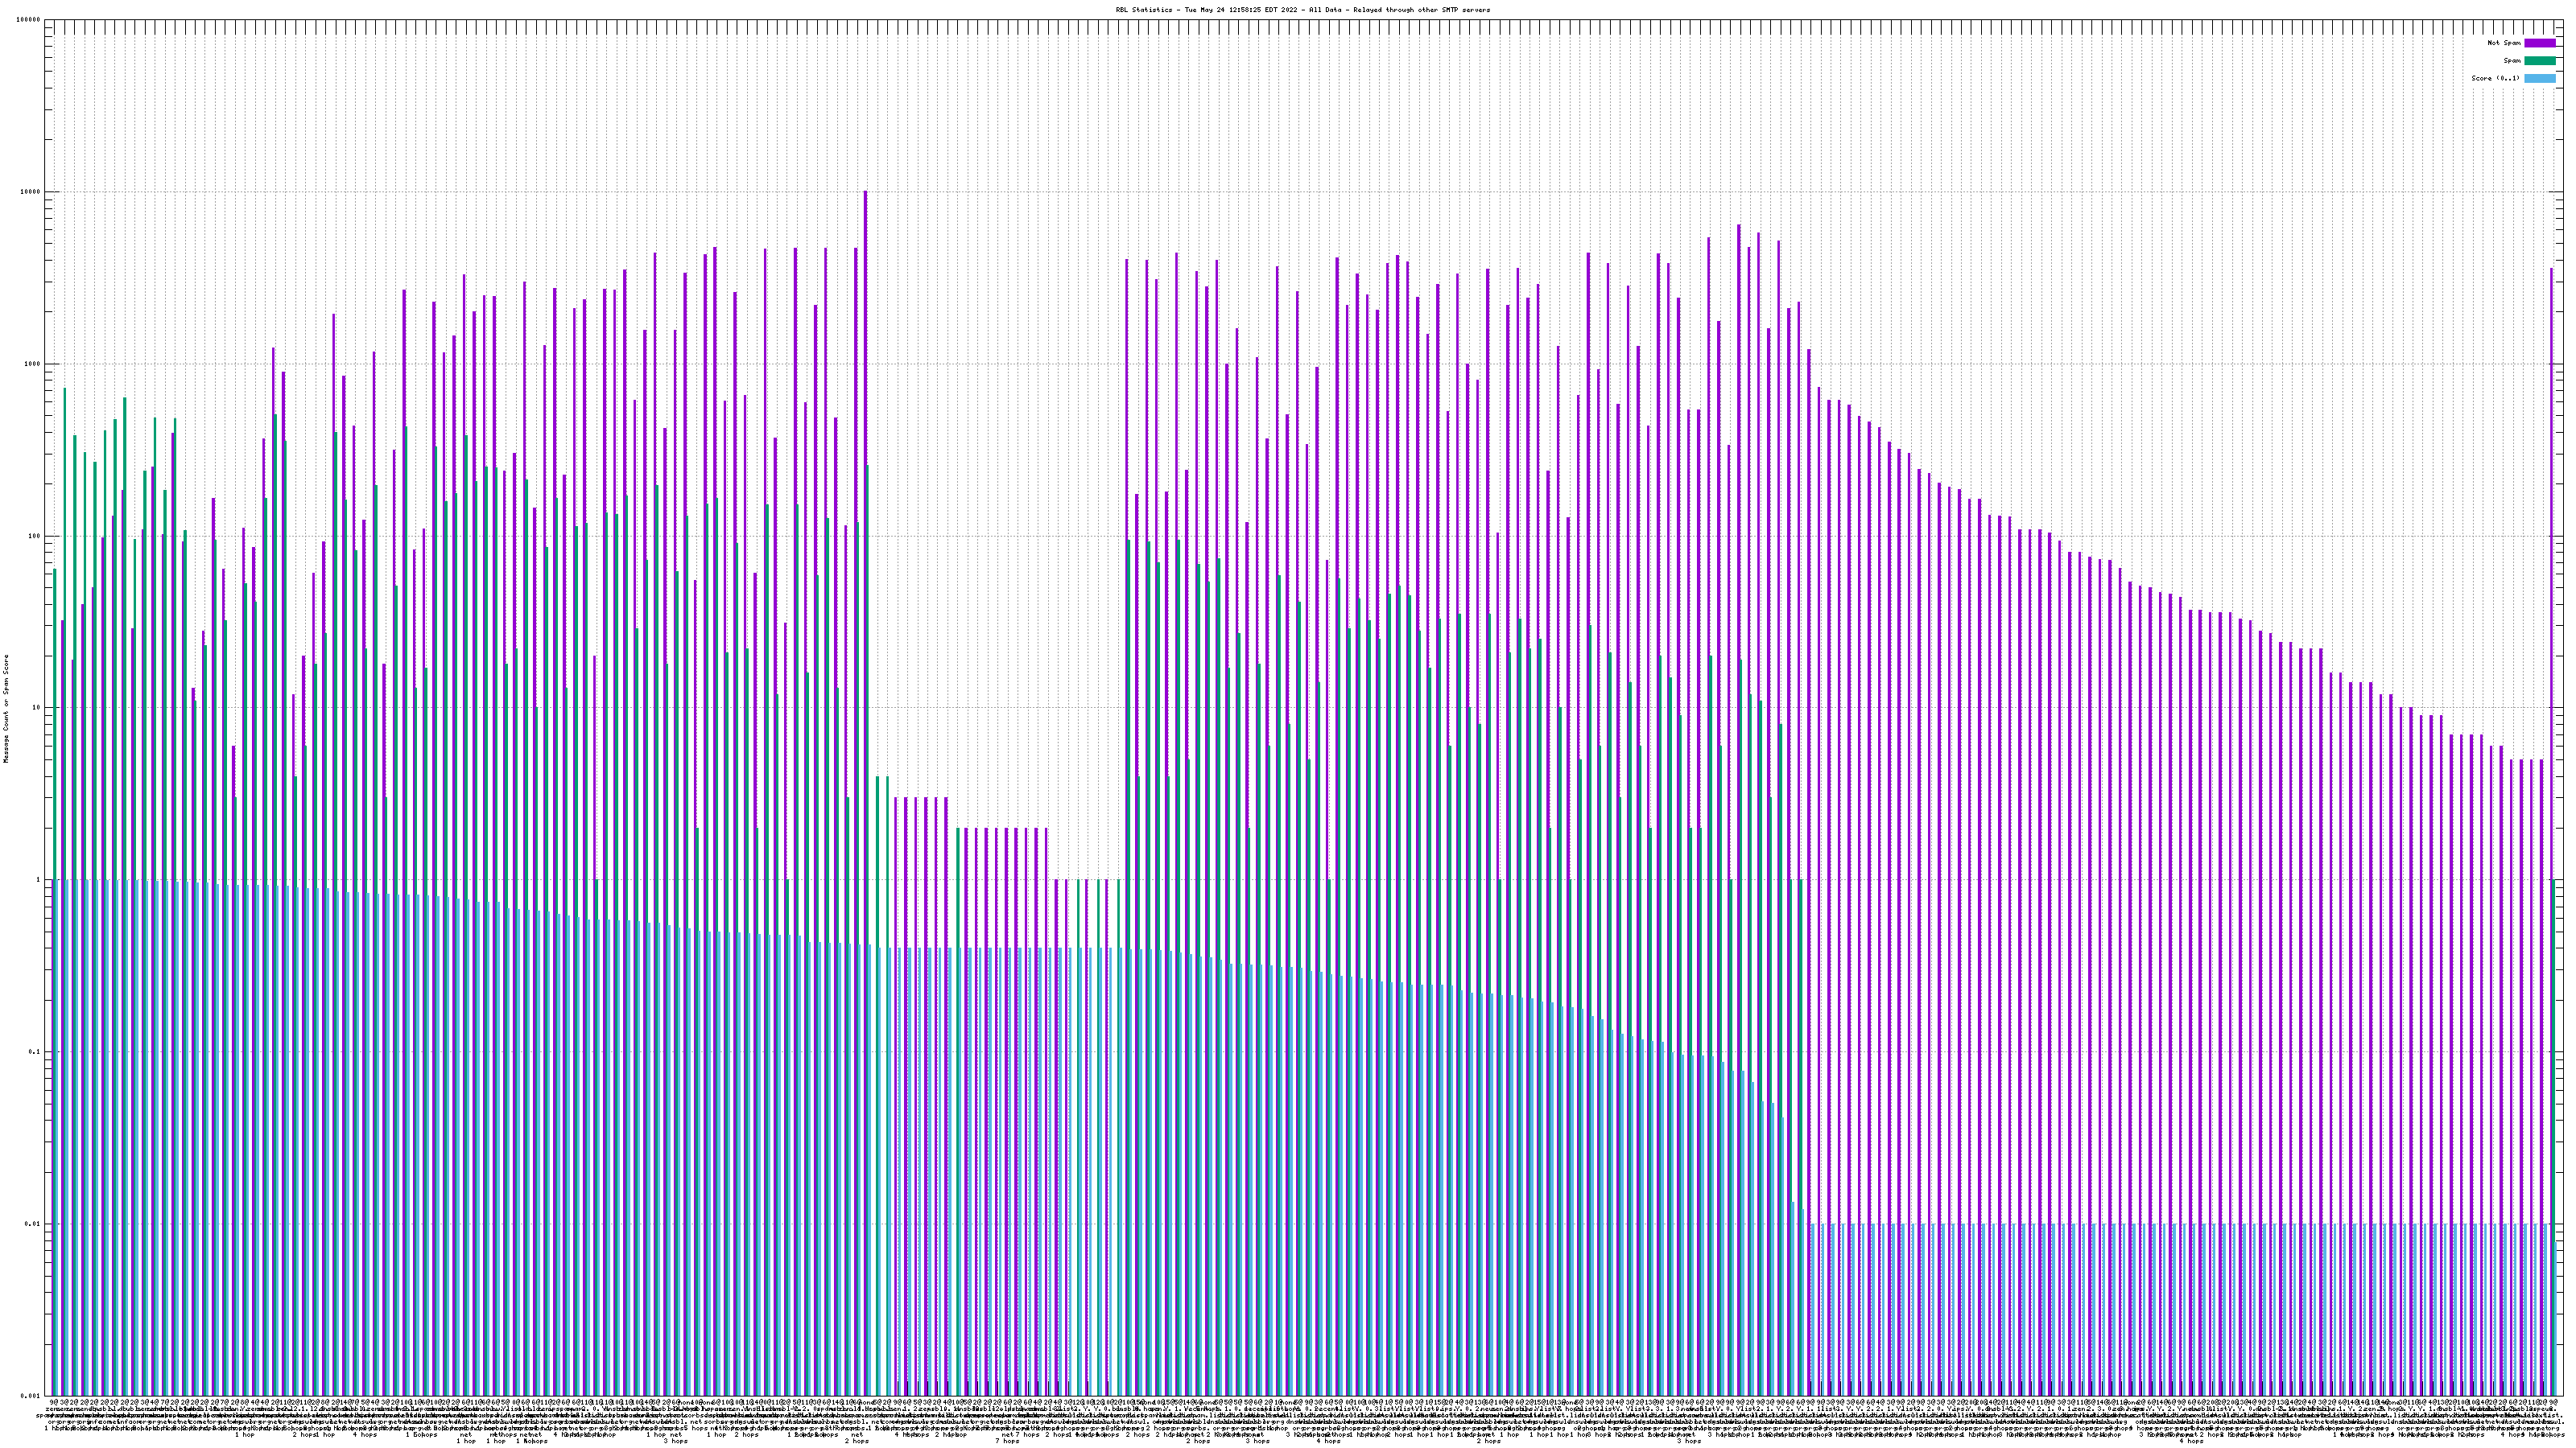The image size is (2576, 1448).
Task: Select the 'Score (0..1)' legend label
Action: coord(2495,78)
